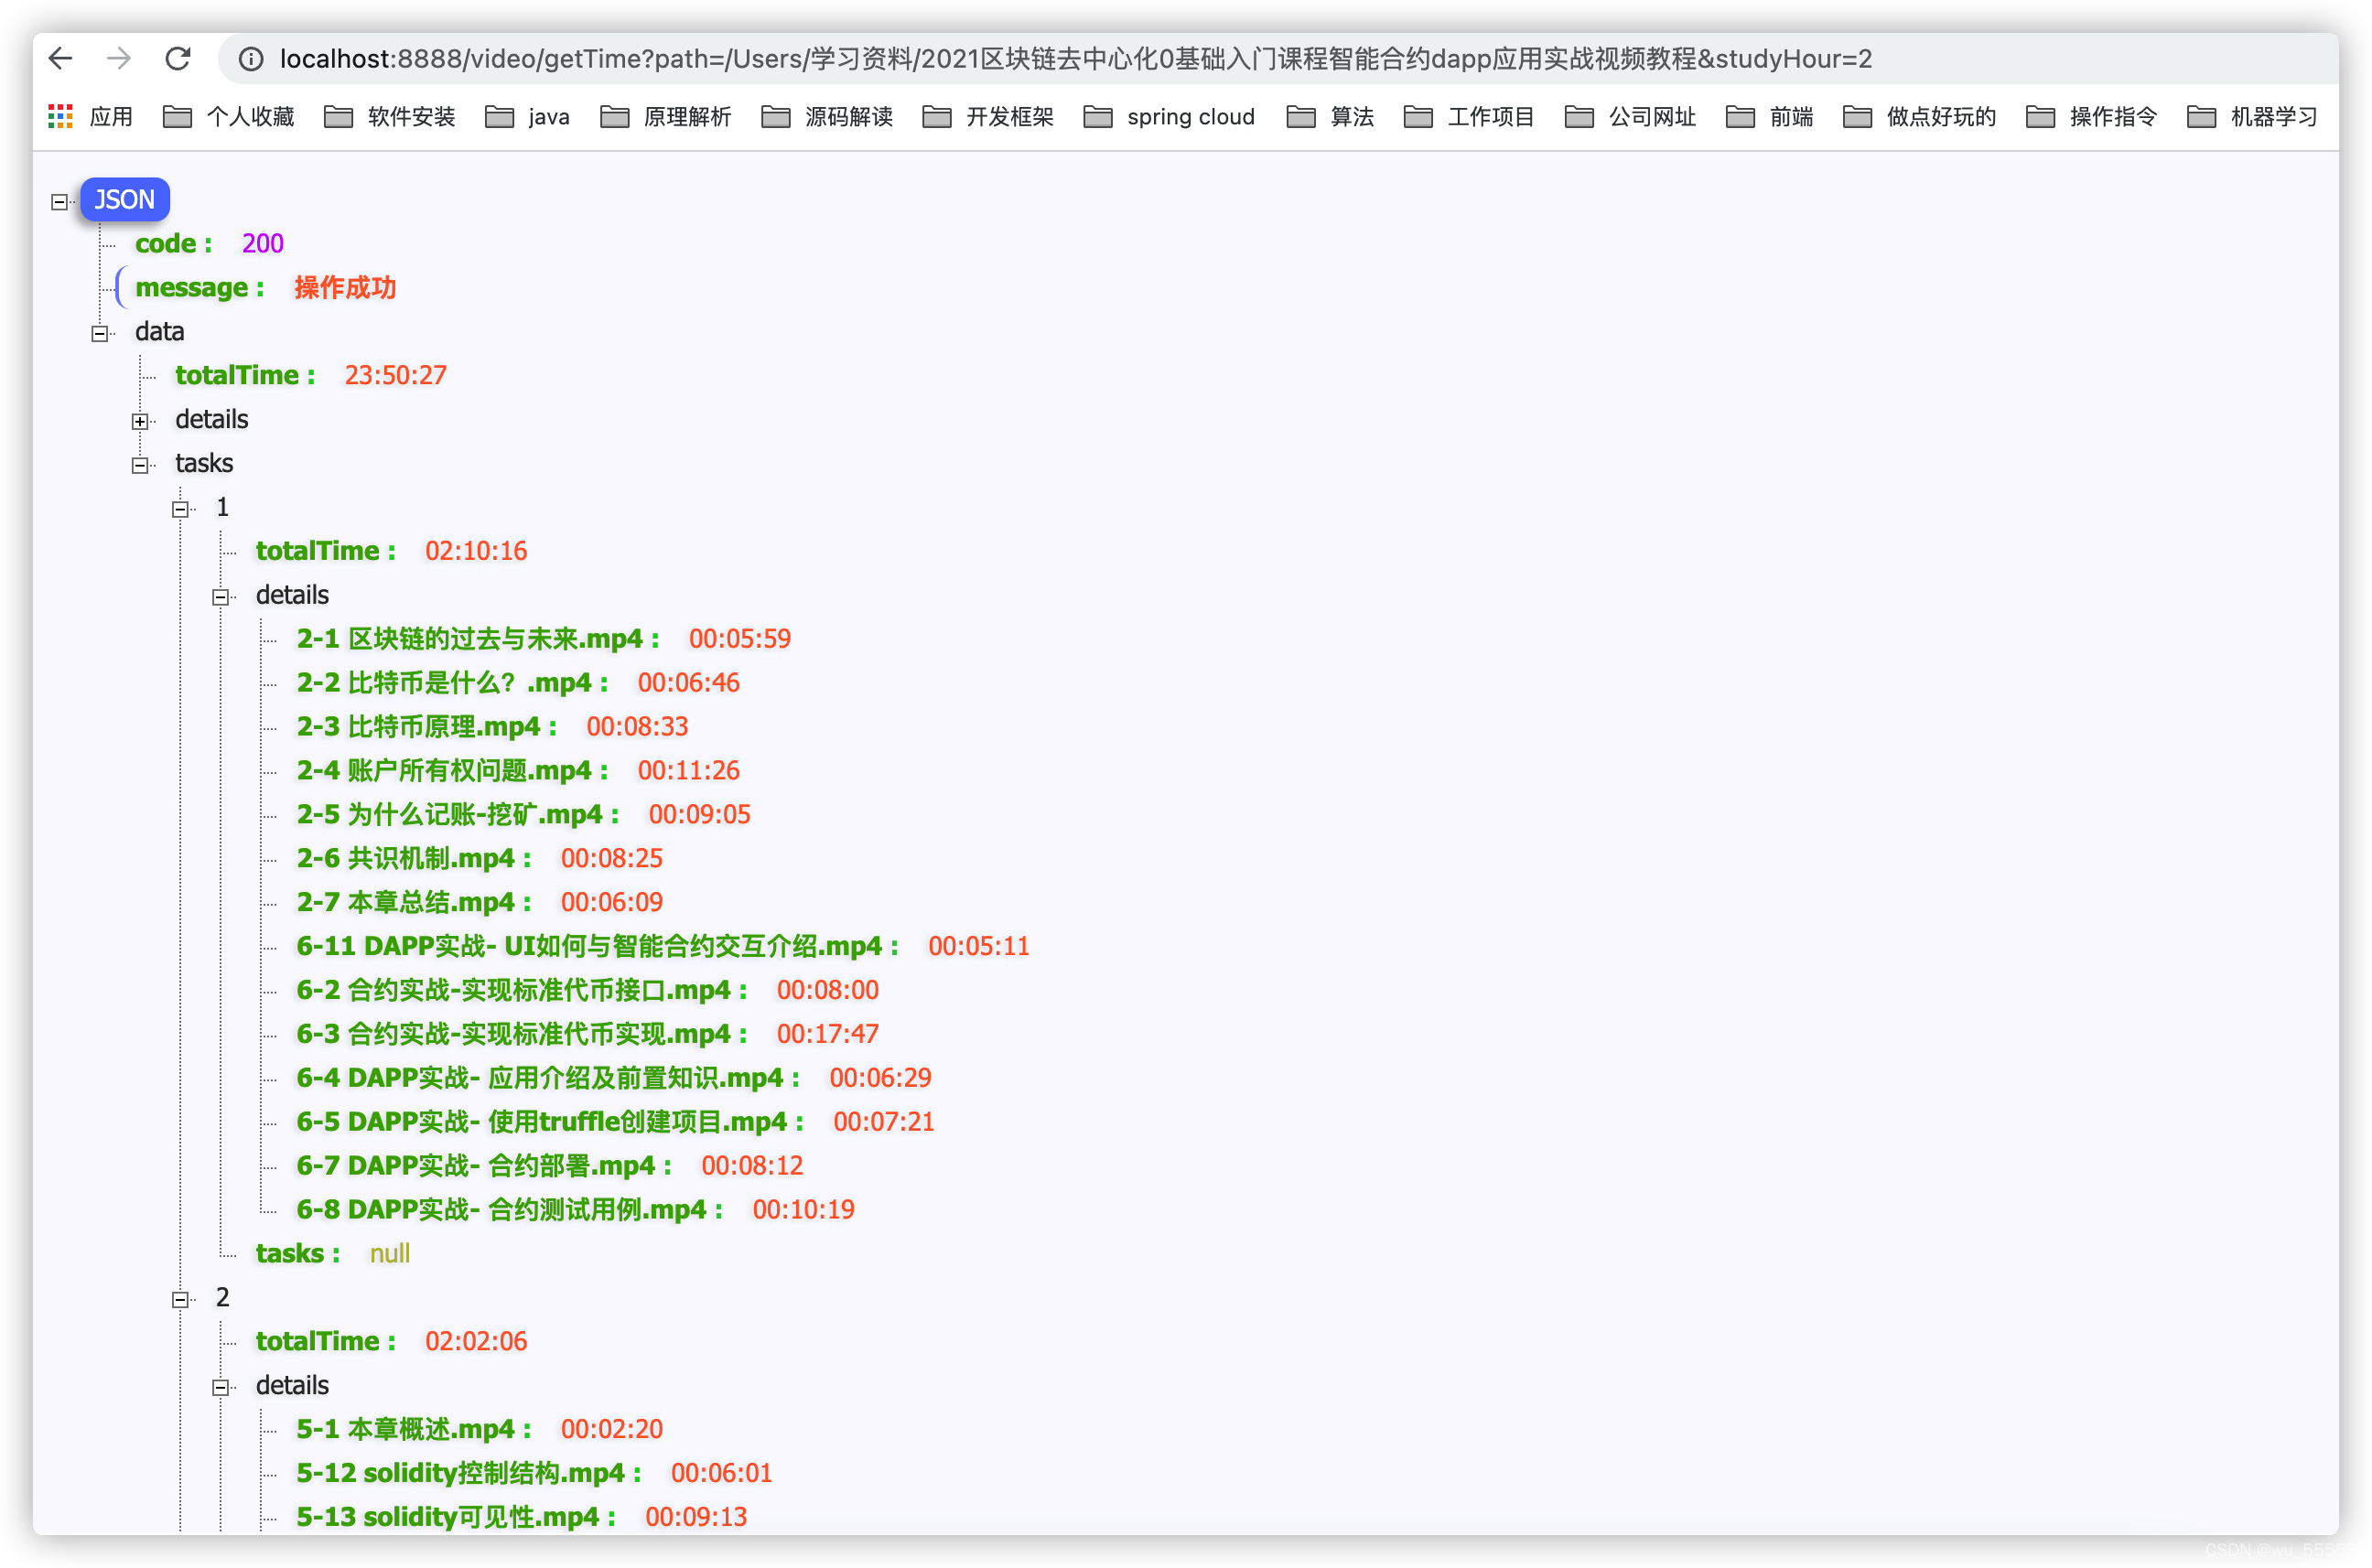
Task: Open the 源码解读 bookmark folder
Action: coord(827,117)
